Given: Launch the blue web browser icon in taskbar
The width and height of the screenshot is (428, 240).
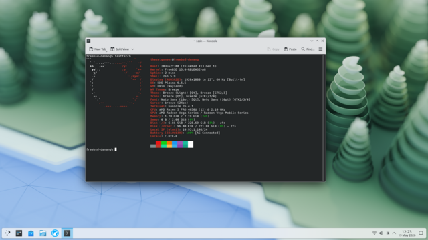Looking at the screenshot, I should [55, 233].
